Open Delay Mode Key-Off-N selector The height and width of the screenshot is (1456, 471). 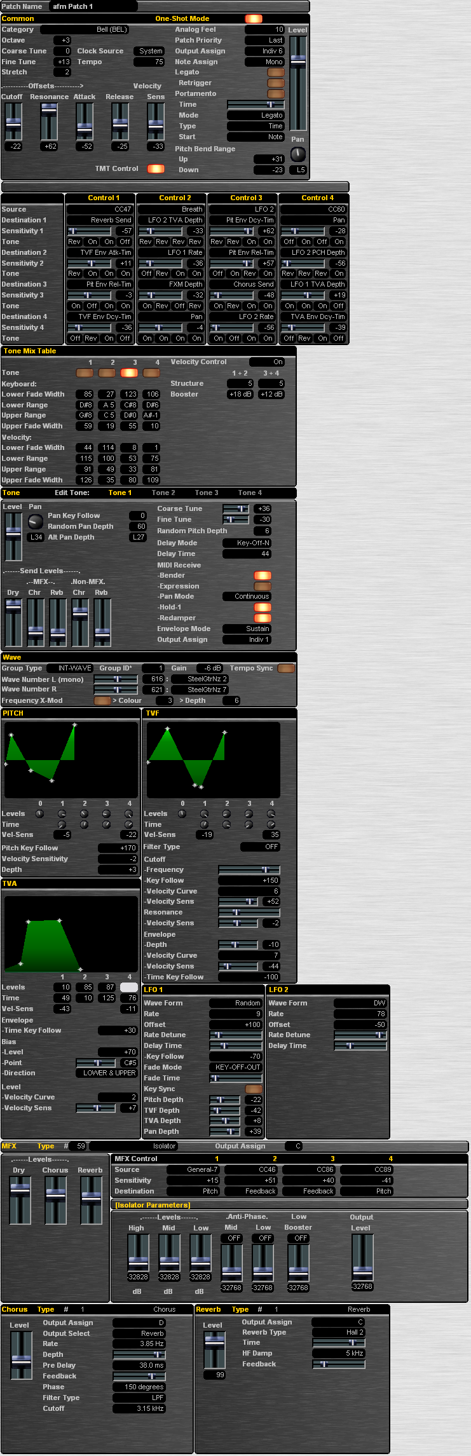click(x=247, y=543)
